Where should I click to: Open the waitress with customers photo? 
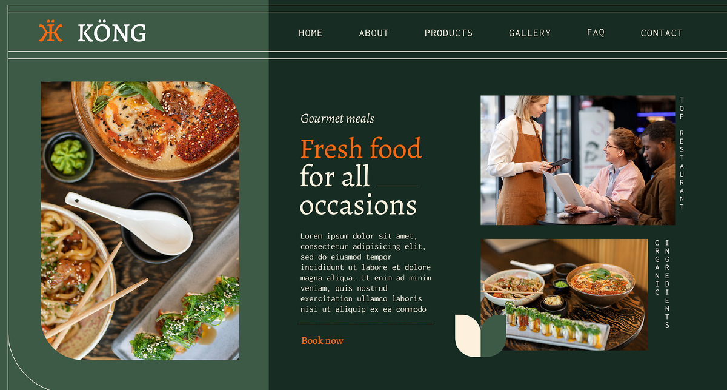(x=577, y=160)
